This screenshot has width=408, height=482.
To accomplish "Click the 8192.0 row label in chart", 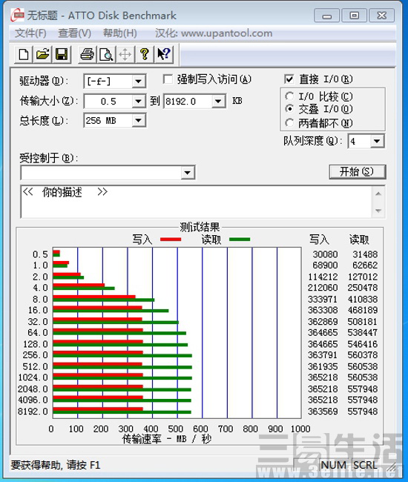I will coord(33,412).
